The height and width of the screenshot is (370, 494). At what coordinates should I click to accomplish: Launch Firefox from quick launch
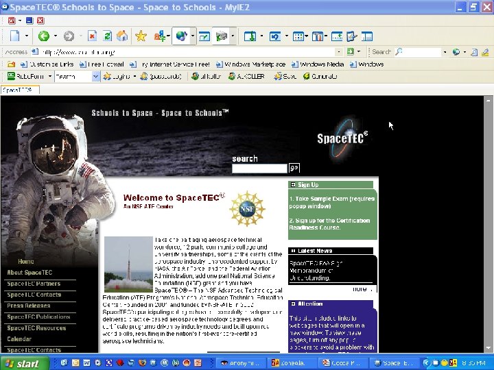click(x=142, y=363)
